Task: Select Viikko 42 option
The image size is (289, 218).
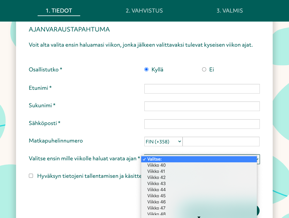Action: click(156, 177)
